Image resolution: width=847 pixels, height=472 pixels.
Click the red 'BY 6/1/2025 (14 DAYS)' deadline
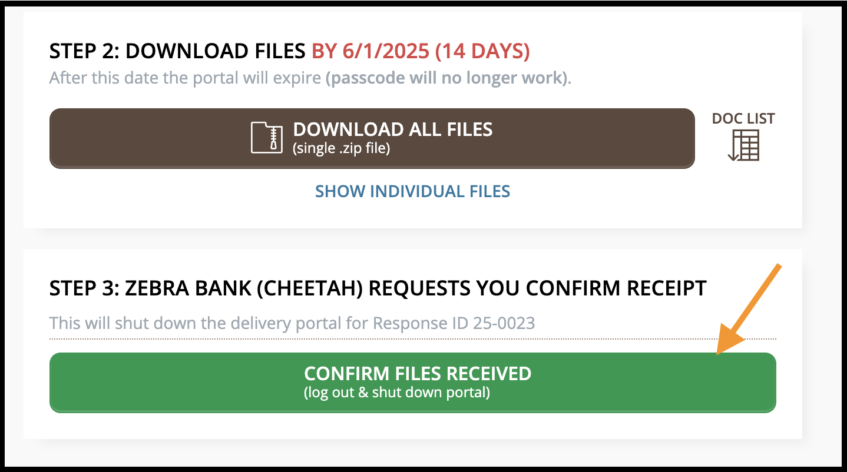coord(421,51)
